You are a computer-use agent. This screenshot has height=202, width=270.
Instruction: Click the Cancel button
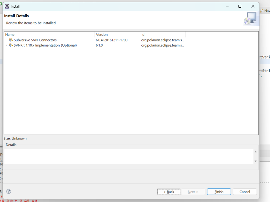coord(245,192)
